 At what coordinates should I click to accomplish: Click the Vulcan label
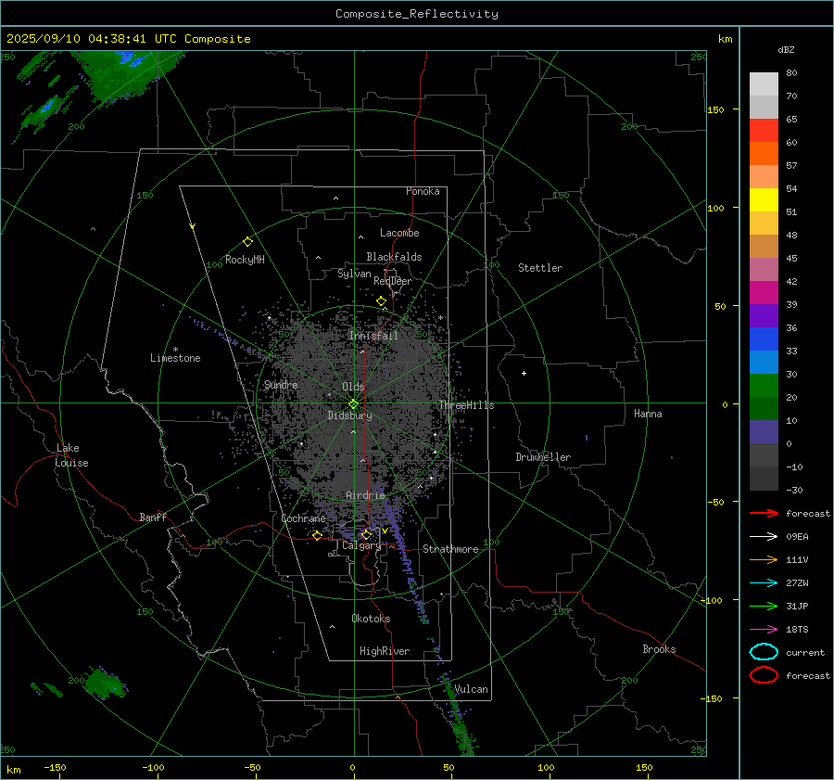pos(471,689)
